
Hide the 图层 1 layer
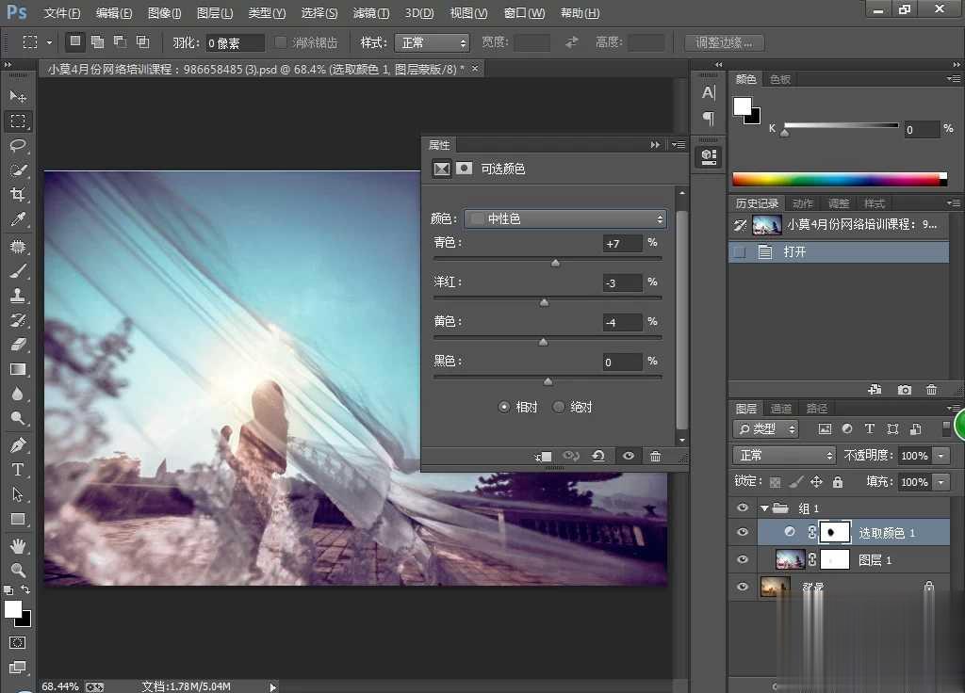click(x=743, y=559)
